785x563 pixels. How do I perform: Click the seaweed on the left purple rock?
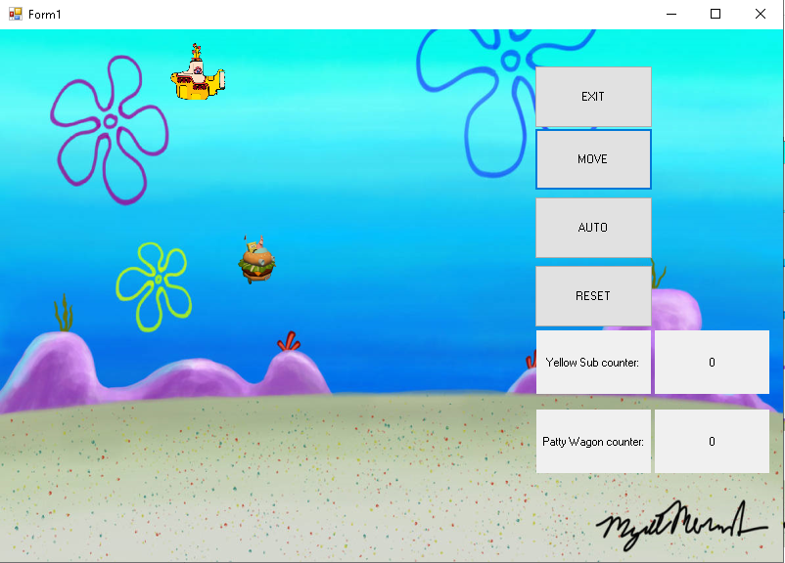click(x=64, y=315)
